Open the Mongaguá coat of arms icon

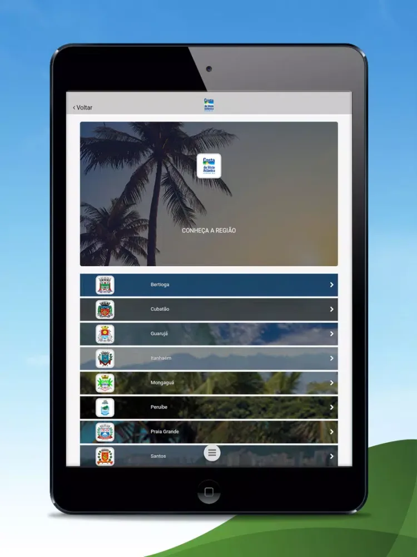[x=105, y=383]
